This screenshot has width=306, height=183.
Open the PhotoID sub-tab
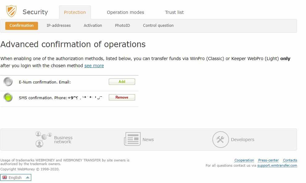122,26
